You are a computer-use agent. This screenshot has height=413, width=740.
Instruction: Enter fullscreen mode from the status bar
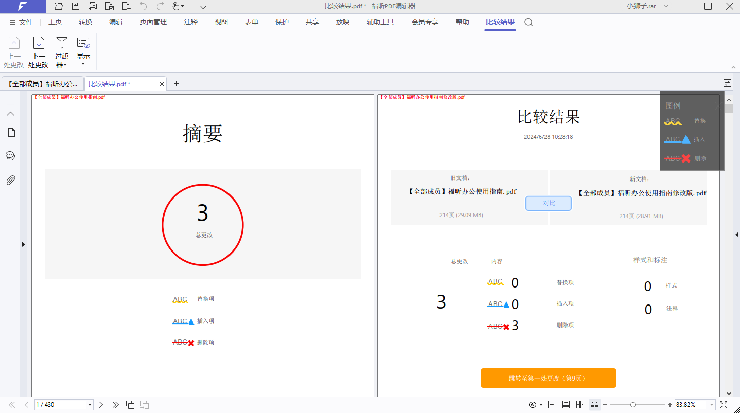pyautogui.click(x=724, y=405)
